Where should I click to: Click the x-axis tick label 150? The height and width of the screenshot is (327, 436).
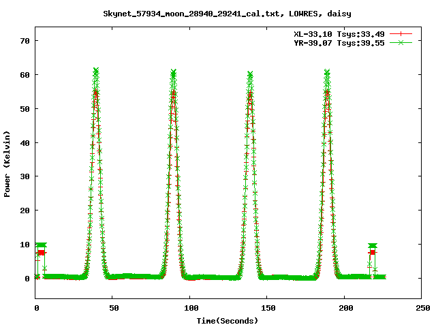pyautogui.click(x=268, y=308)
